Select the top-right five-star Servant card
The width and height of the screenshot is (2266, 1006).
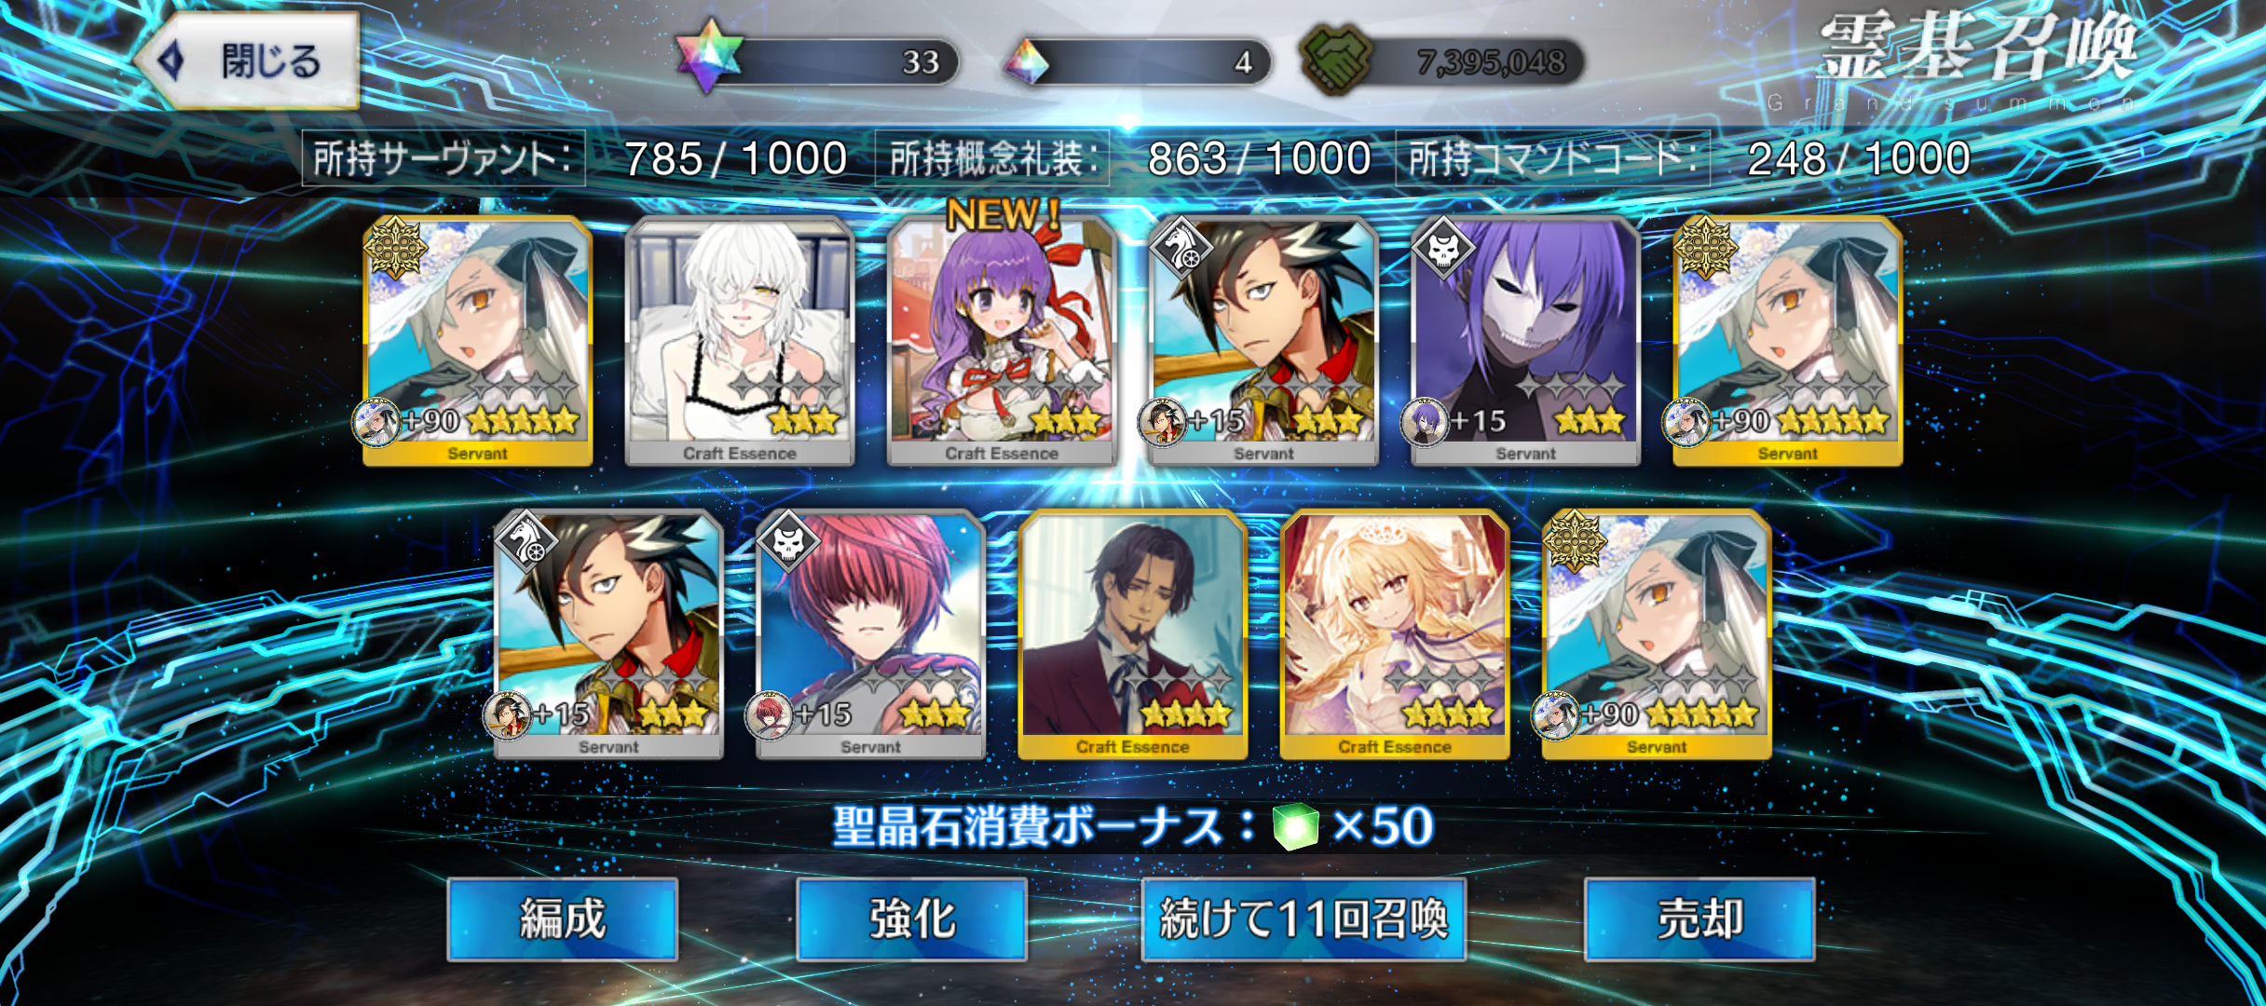click(1787, 341)
